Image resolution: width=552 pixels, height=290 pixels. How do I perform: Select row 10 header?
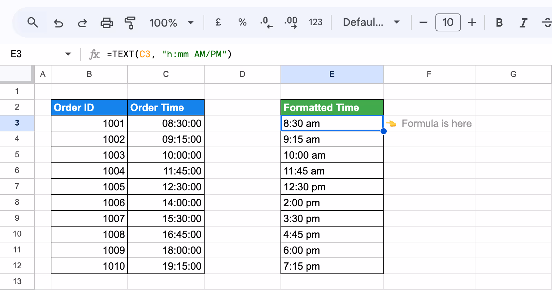17,234
